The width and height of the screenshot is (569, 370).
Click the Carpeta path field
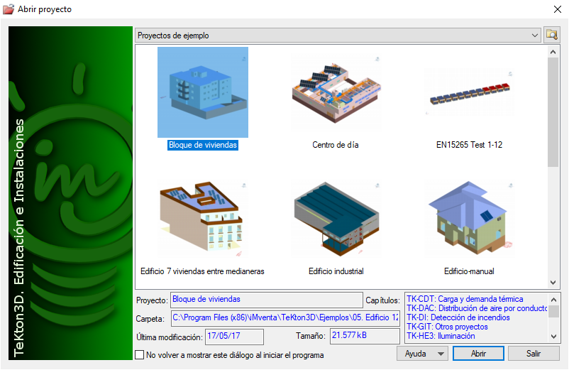[285, 318]
